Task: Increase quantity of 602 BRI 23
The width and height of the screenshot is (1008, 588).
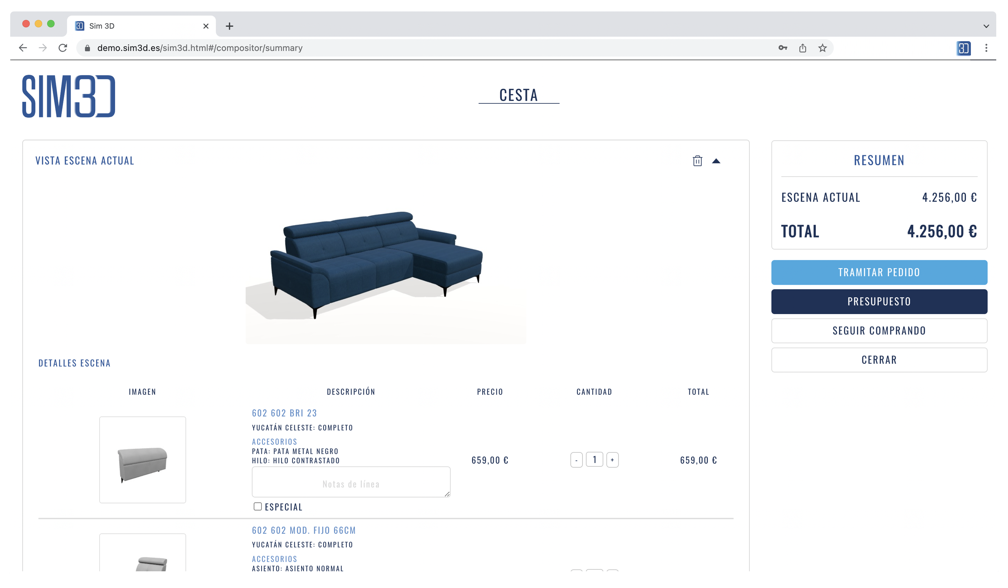Action: (612, 460)
